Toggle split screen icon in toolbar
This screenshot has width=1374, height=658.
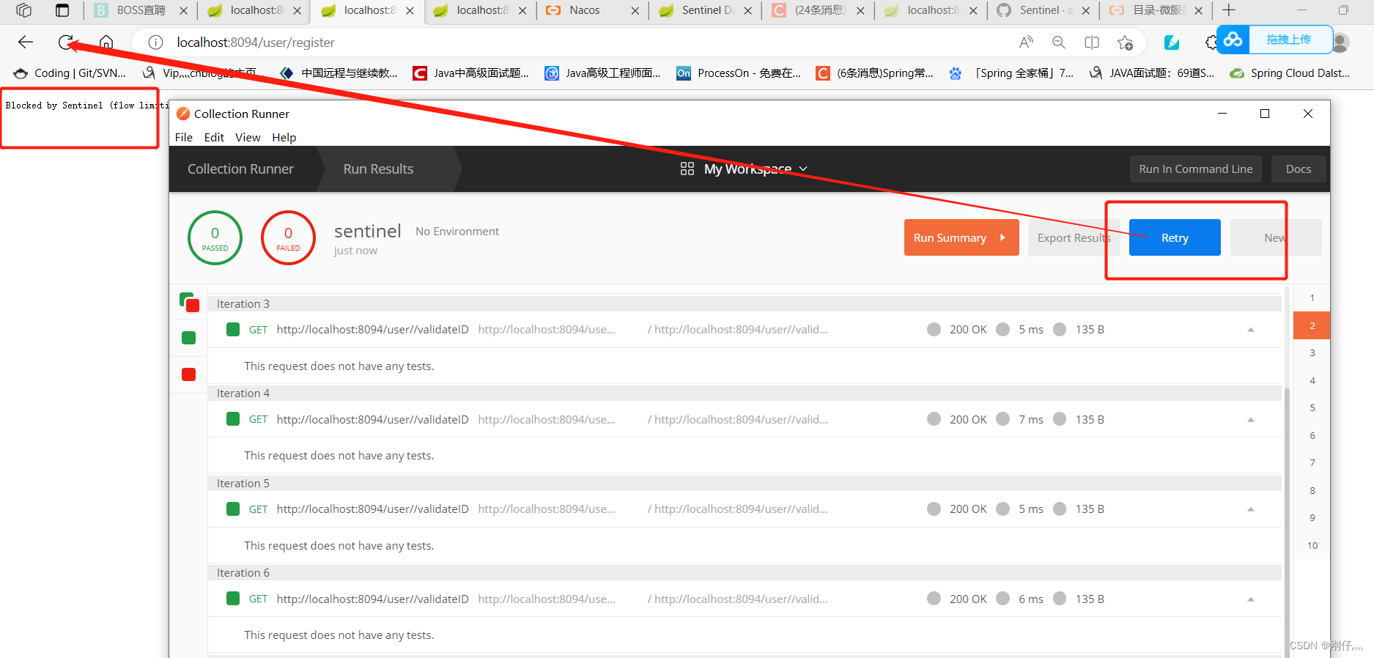(x=1092, y=42)
